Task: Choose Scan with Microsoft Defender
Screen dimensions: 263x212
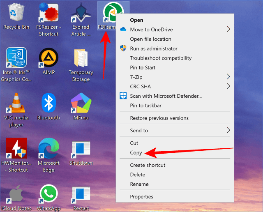Action: click(175, 96)
